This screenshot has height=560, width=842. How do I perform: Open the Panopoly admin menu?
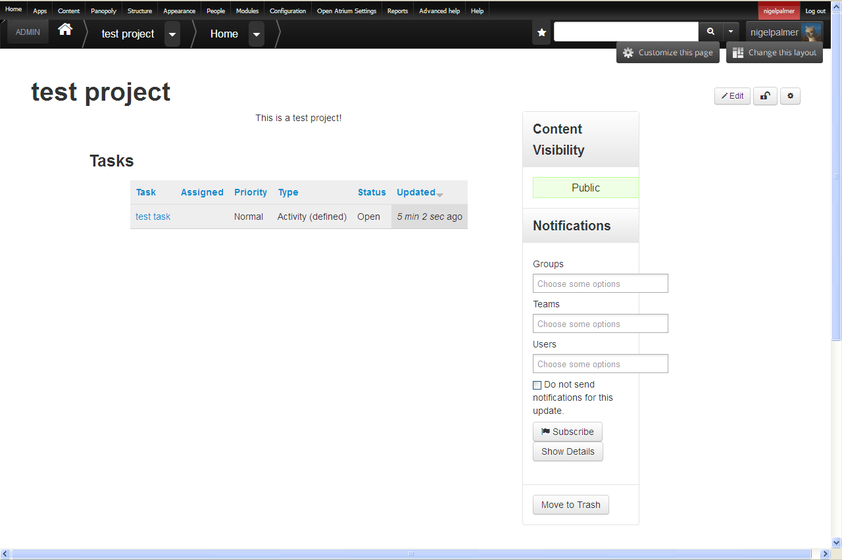tap(103, 11)
